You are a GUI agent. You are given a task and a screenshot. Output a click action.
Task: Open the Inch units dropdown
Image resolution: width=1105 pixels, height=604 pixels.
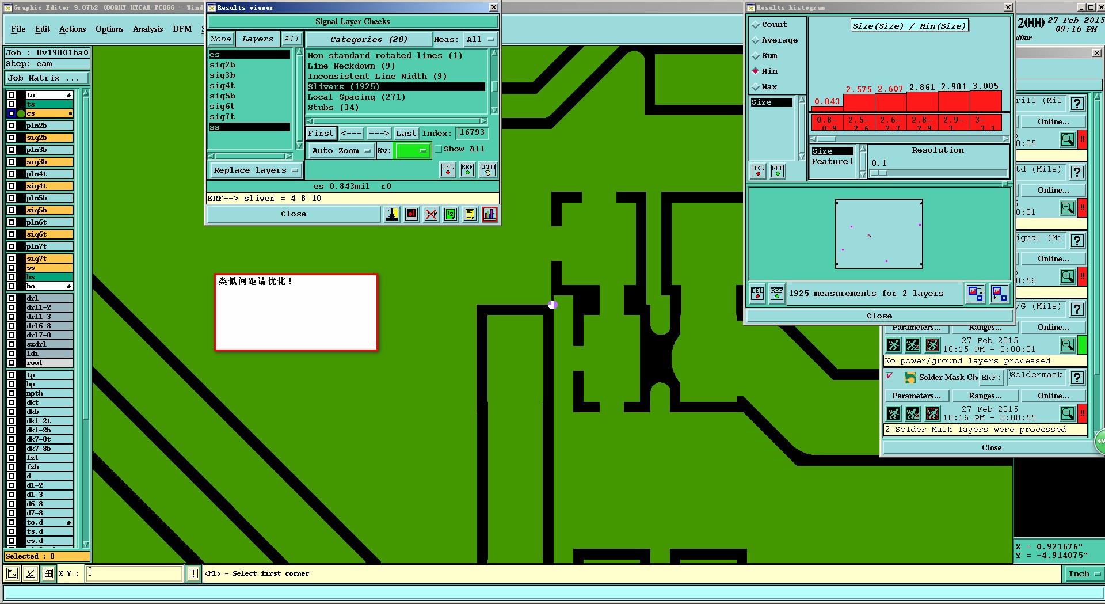pos(1084,573)
